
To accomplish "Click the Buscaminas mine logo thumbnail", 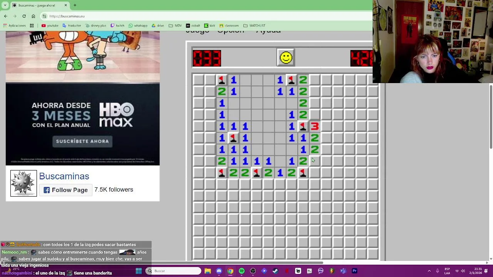I will [x=23, y=183].
